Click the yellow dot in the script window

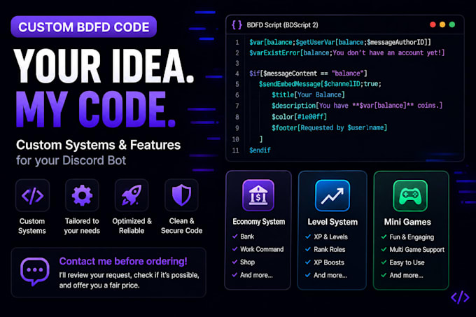(x=442, y=24)
